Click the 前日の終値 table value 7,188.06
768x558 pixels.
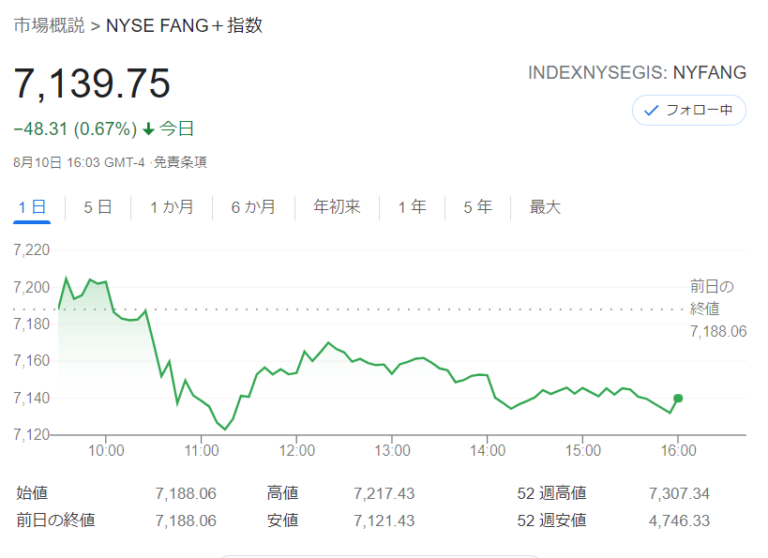pyautogui.click(x=186, y=520)
